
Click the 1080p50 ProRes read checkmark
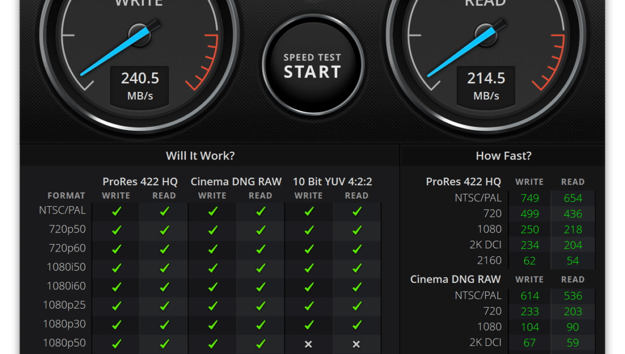164,344
